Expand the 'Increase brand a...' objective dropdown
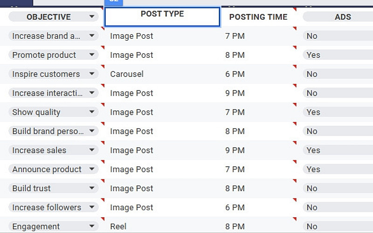 [91, 36]
